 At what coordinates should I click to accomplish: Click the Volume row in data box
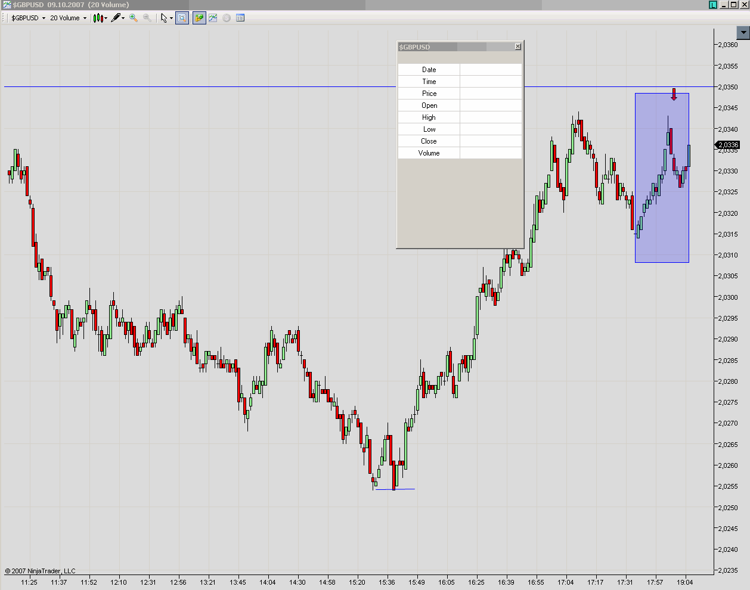[x=460, y=153]
